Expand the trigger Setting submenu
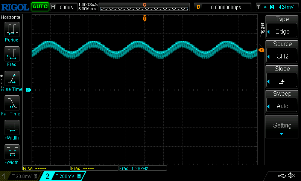301x181 pixels. click(x=282, y=127)
